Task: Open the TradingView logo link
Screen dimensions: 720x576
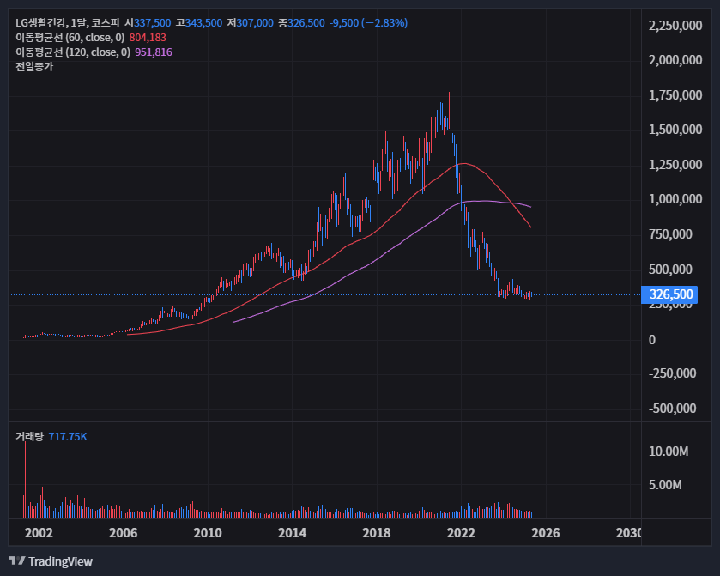Action: coord(51,561)
